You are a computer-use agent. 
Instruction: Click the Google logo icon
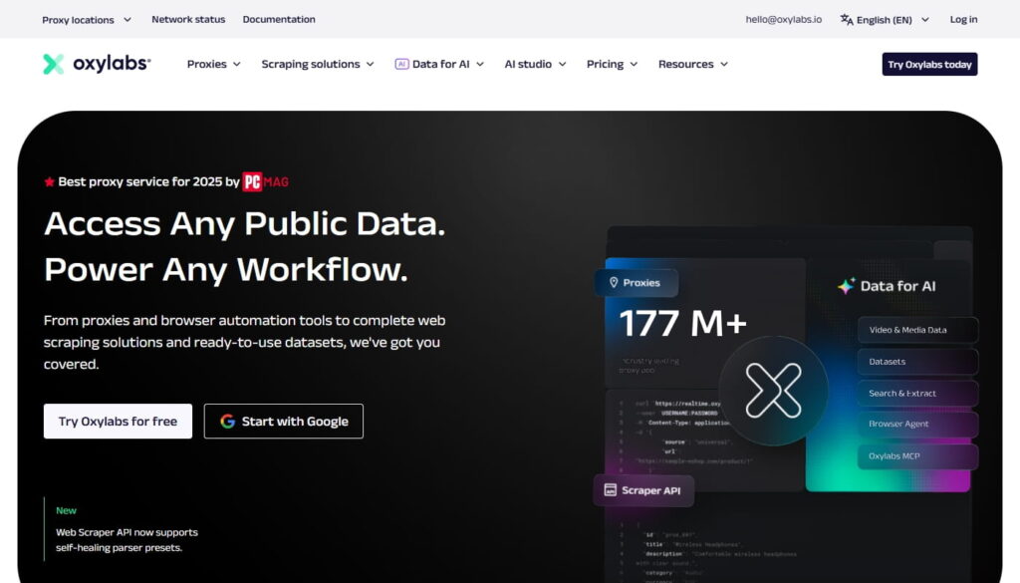pos(227,422)
